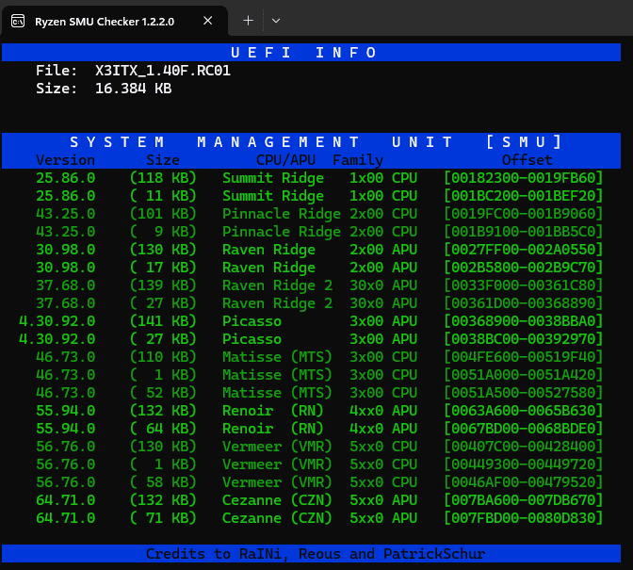Image resolution: width=633 pixels, height=570 pixels.
Task: Expand the new tab profile dropdown chevron
Action: 276,21
